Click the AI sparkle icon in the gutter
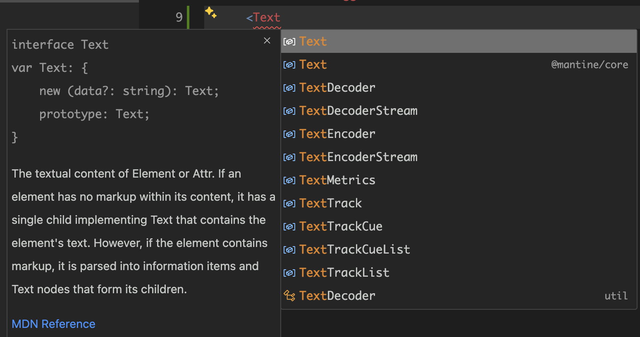Screen dimensions: 640x337 [x=211, y=14]
